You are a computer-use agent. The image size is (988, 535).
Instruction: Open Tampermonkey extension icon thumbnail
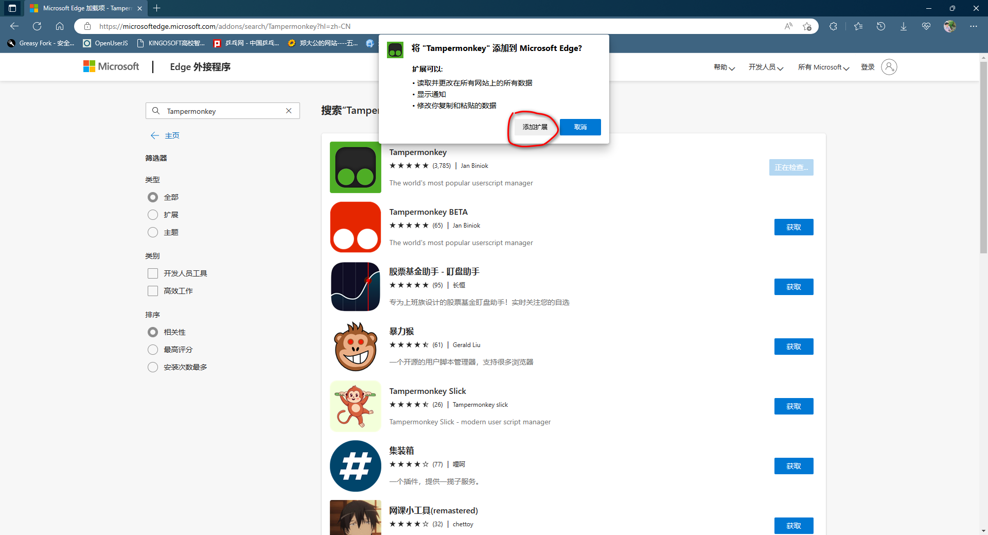coord(356,167)
